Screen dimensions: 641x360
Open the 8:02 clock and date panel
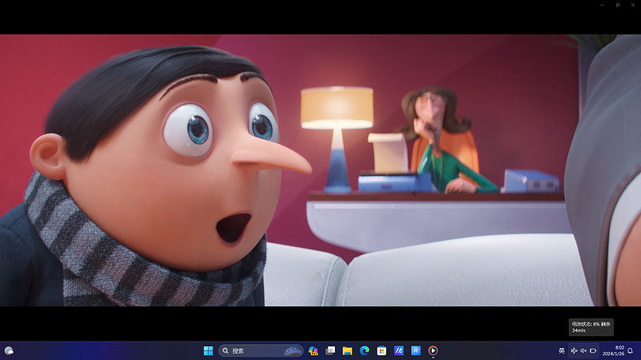pos(613,350)
